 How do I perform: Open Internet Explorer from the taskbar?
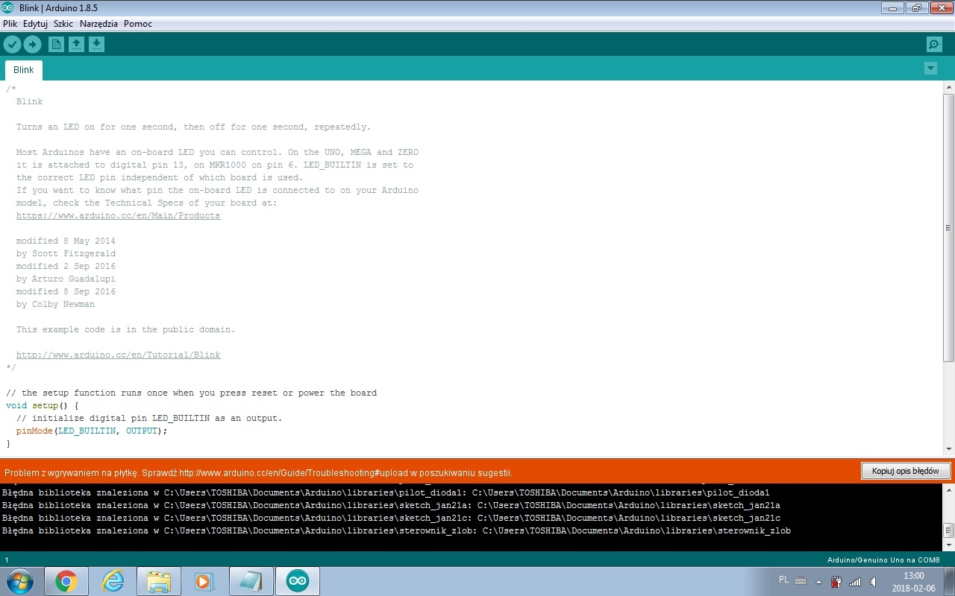point(113,581)
